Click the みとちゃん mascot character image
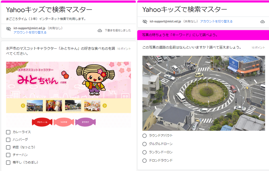This screenshot has height=171, width=269. coord(96,79)
